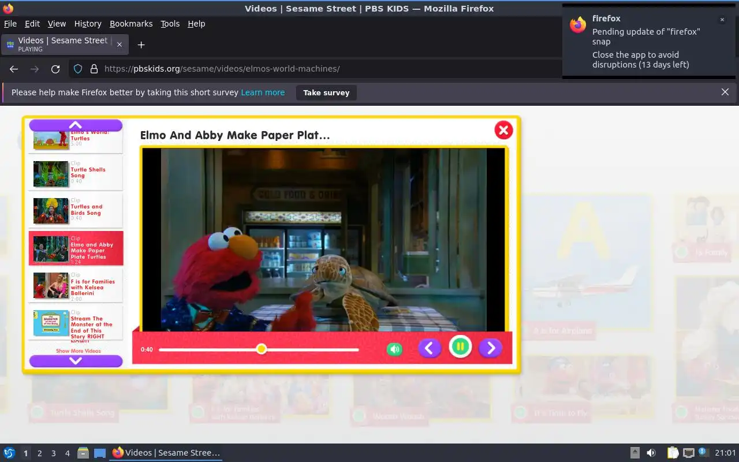Open the tracking protection shield icon
This screenshot has height=462, width=739.
click(78, 69)
